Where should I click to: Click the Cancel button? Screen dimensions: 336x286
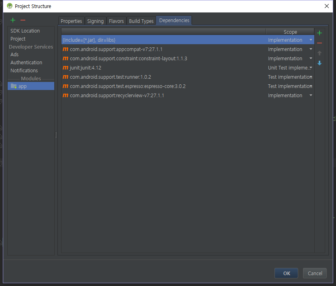(x=315, y=273)
